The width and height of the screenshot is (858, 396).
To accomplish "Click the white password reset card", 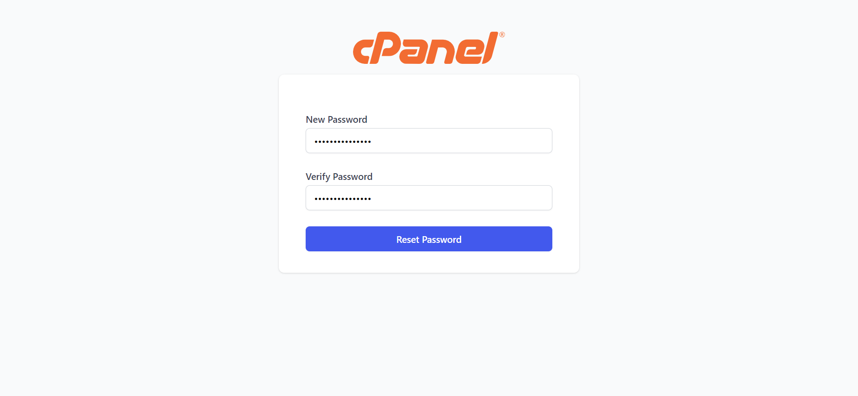I will point(429,94).
